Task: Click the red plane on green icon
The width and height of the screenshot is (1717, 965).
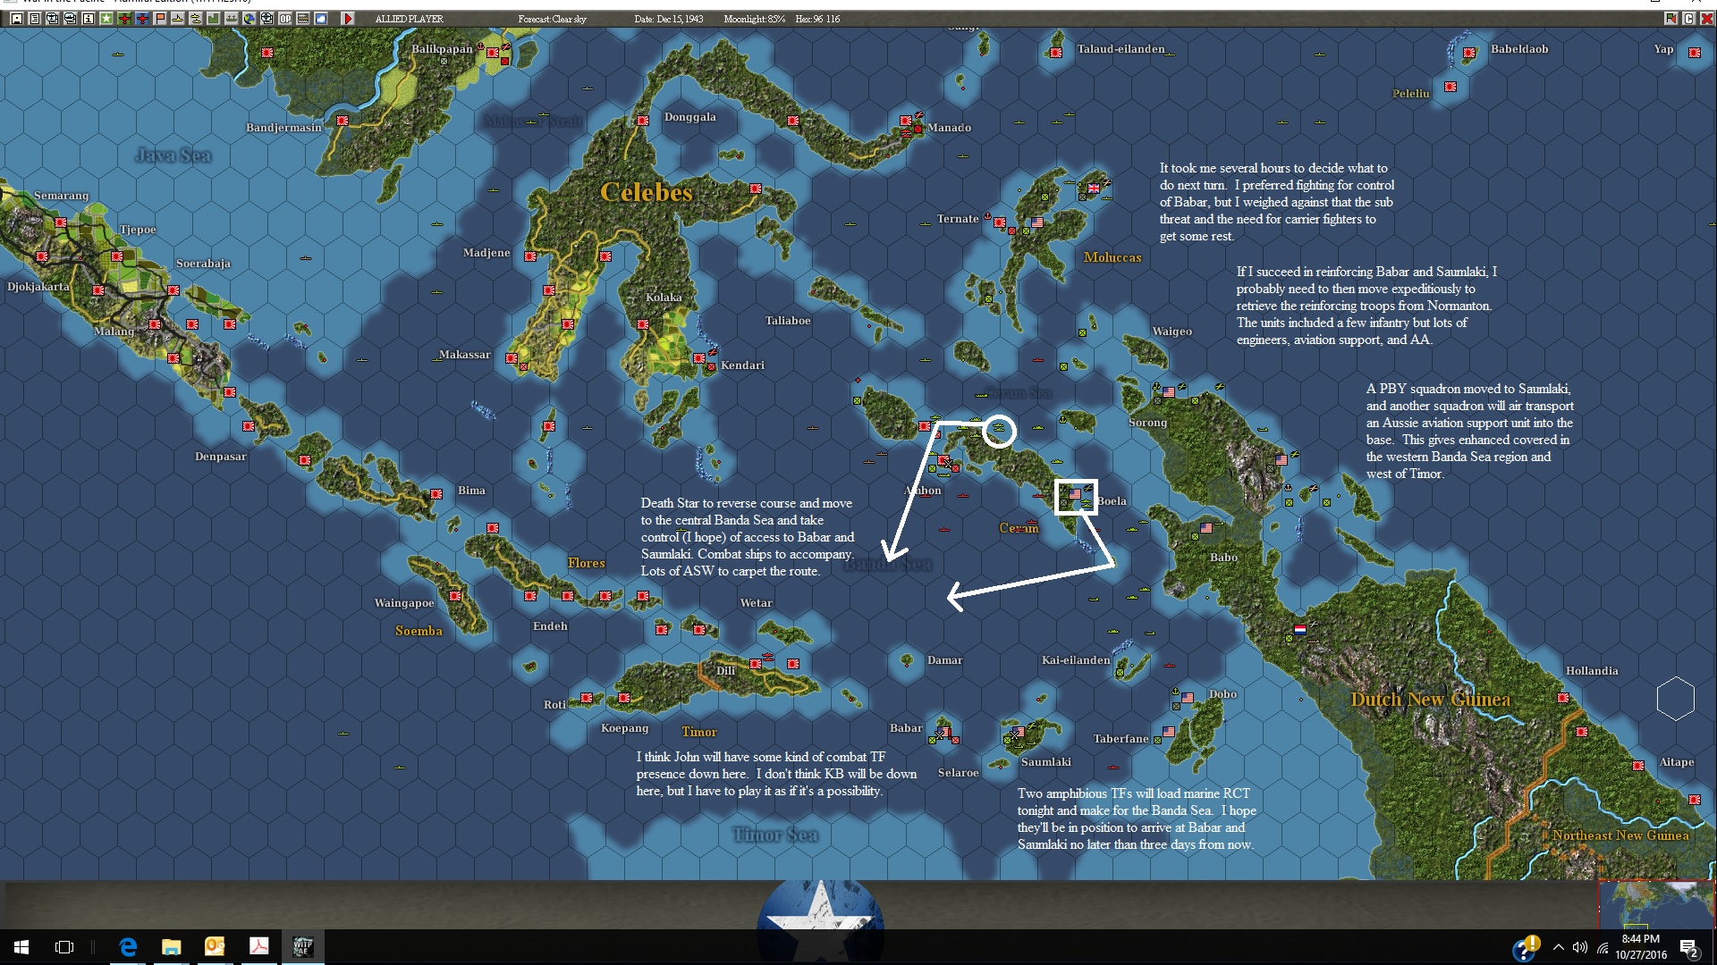Action: [124, 18]
